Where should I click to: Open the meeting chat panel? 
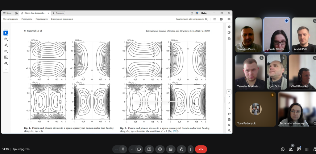click(x=299, y=149)
